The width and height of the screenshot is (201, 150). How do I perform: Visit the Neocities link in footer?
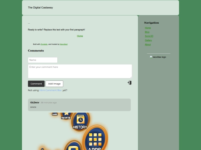coord(64,44)
